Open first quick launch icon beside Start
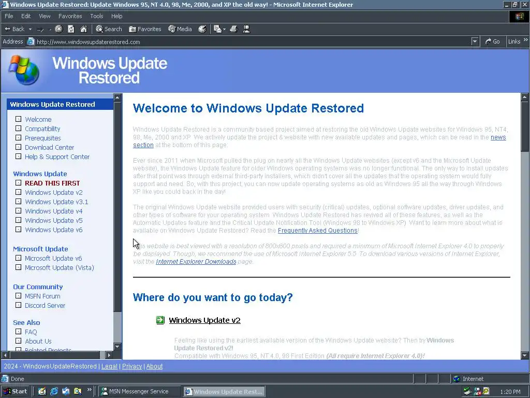This screenshot has width=530, height=398. (x=42, y=391)
